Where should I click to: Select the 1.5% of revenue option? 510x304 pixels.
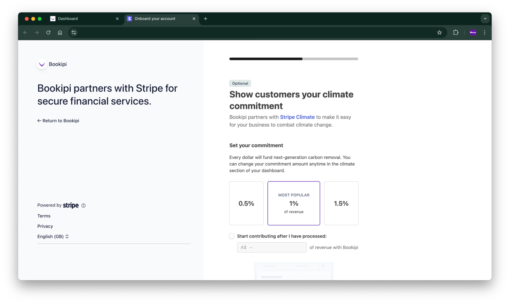341,203
